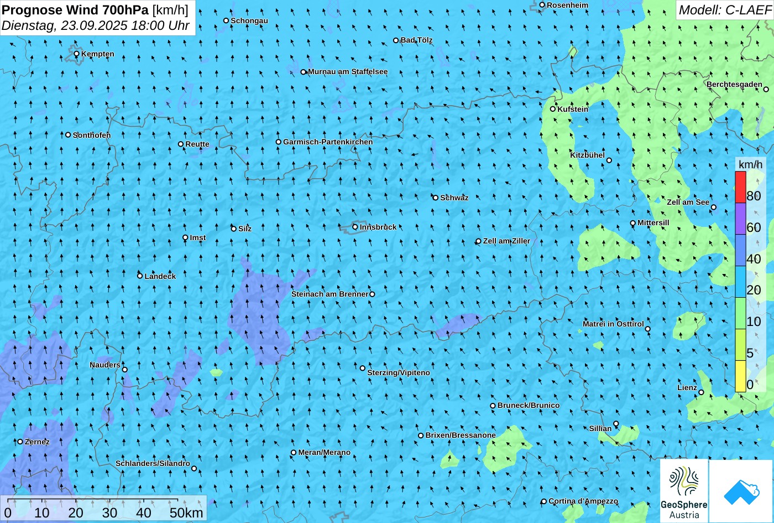Viewport: 774px width, 523px height.
Task: Click the 'km/h' legend heading
Action: coord(750,164)
